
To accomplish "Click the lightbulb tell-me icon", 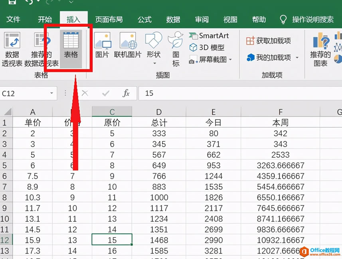I will [283, 20].
